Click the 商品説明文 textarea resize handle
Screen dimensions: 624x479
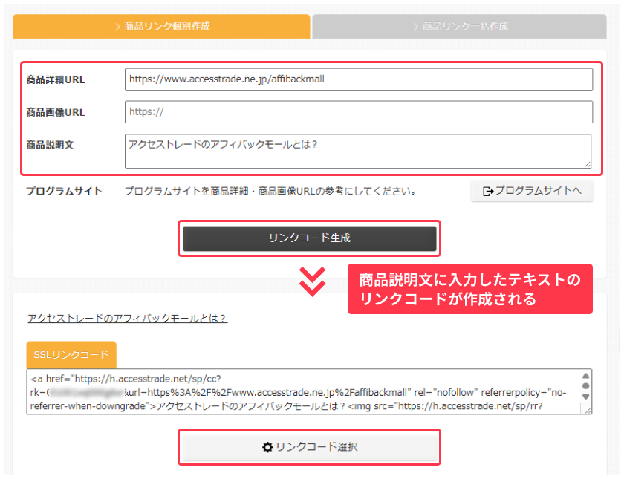(x=588, y=165)
